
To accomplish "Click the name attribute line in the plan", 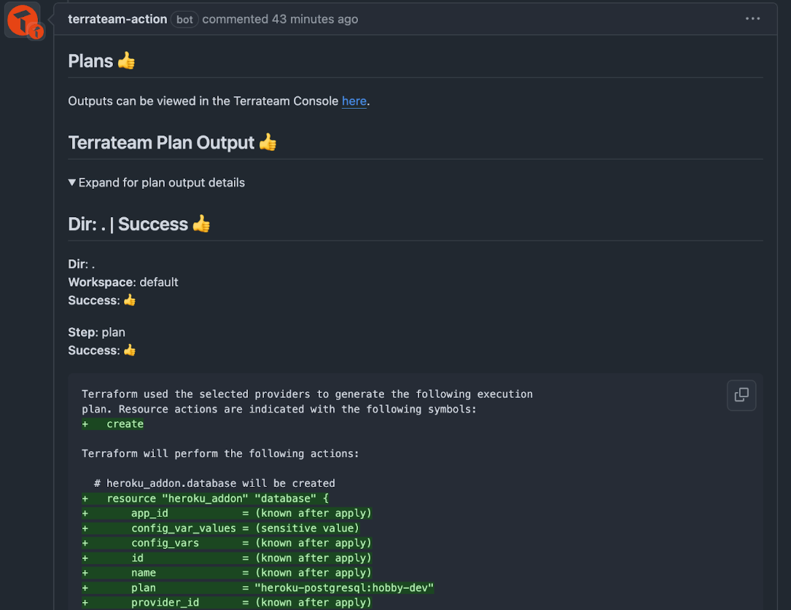I will click(x=227, y=572).
